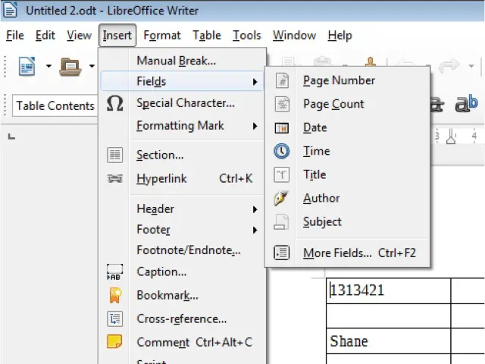Expand the Footer submenu arrow
Image resolution: width=485 pixels, height=364 pixels.
tap(255, 230)
